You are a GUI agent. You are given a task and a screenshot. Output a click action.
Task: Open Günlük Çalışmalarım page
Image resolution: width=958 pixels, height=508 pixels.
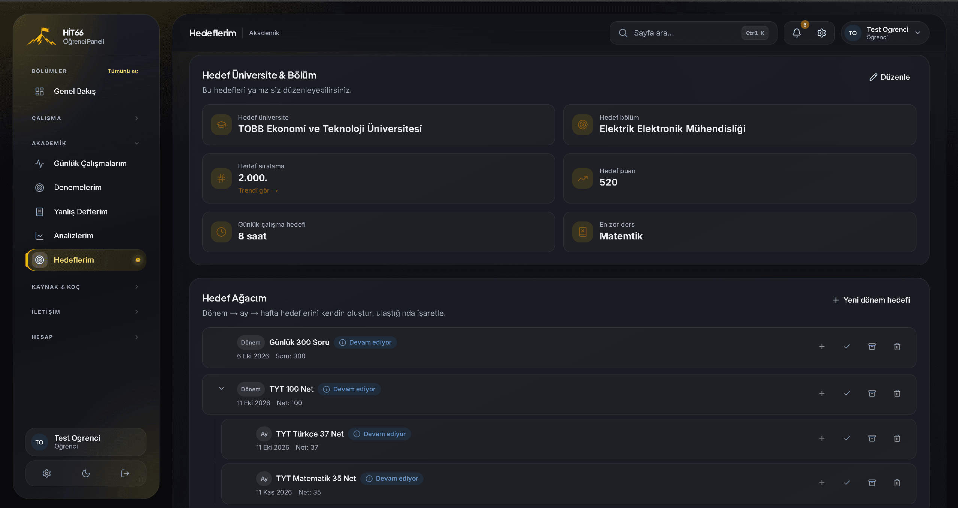[86, 163]
